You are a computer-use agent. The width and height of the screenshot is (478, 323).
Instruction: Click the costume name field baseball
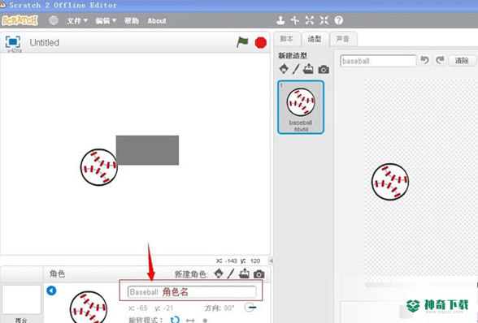[378, 61]
